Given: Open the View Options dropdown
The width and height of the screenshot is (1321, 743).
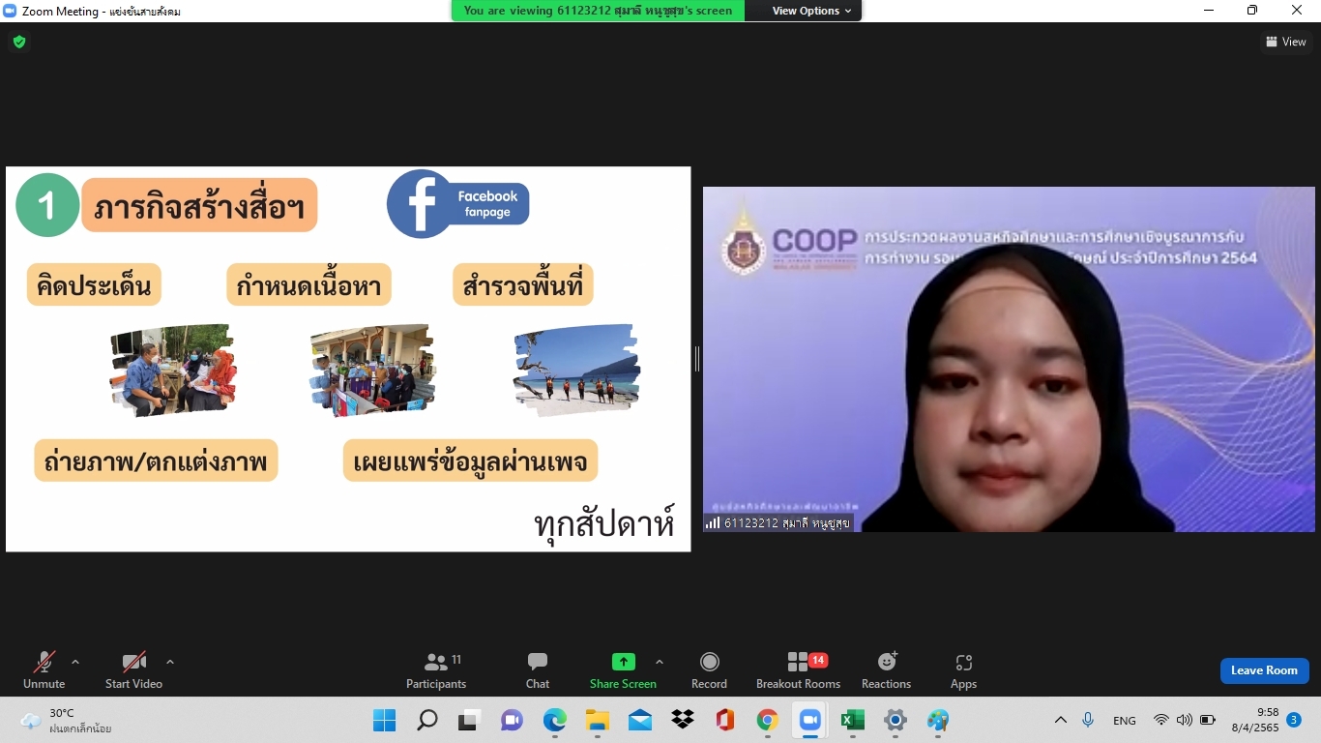Looking at the screenshot, I should (811, 11).
